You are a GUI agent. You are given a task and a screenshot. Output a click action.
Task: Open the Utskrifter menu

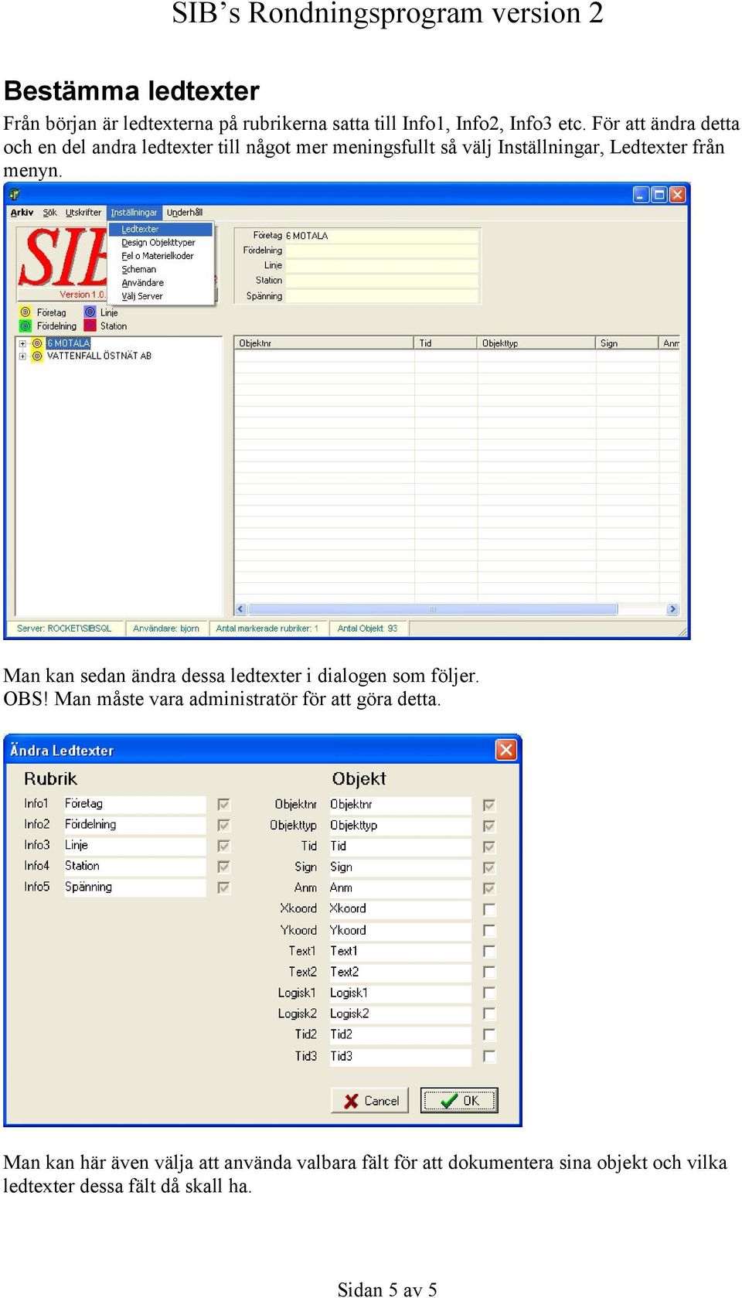(83, 213)
